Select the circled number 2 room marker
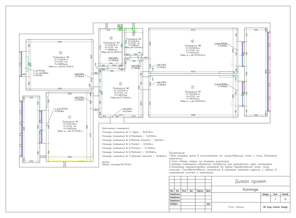The height and width of the screenshot is (218, 296). (120, 84)
